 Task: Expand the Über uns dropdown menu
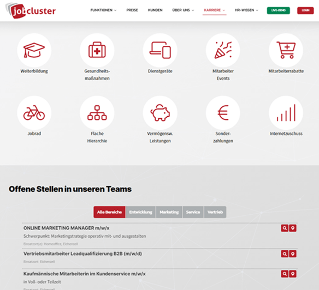183,10
